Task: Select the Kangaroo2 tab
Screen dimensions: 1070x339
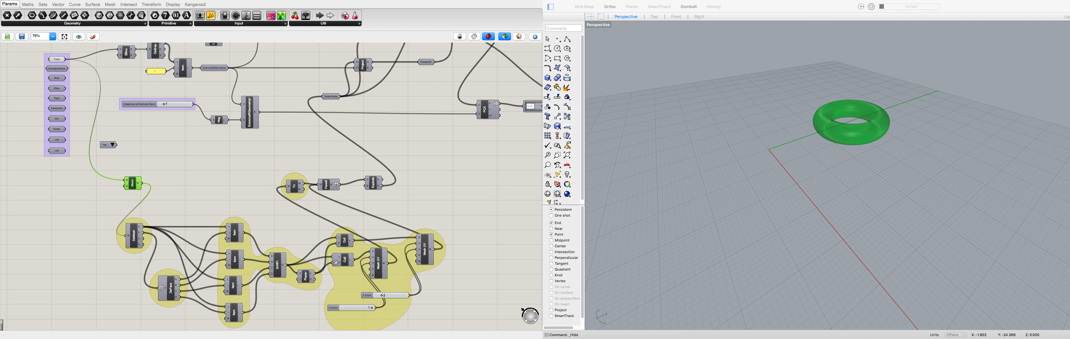Action: coord(195,5)
